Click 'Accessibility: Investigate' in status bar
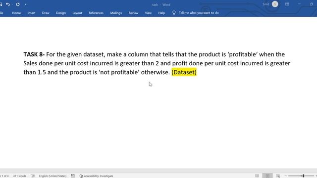Screen dimensions: 317x178 (97, 176)
